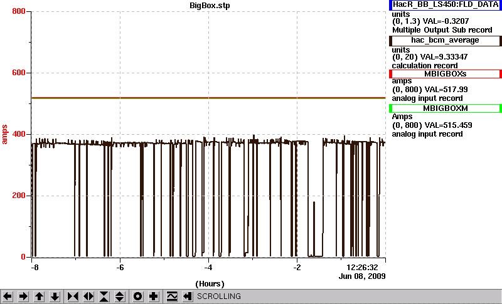502x304 pixels.
Task: Click the SCROLLING status text
Action: coord(218,296)
